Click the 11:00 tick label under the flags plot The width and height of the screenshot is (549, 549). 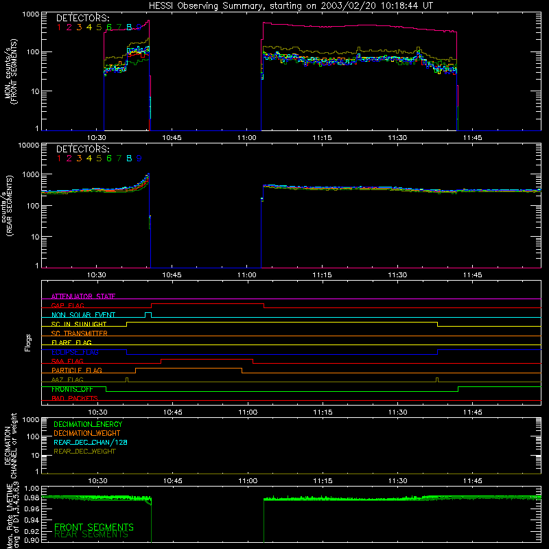(248, 412)
